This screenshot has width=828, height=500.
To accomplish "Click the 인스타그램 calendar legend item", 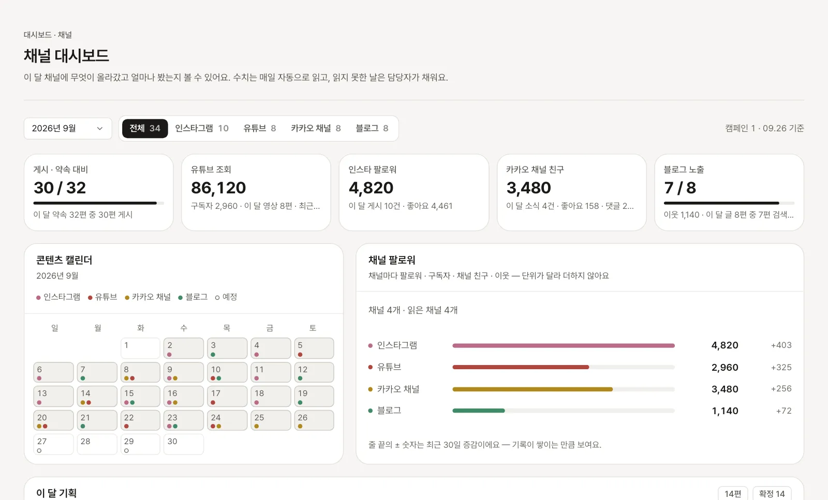I will 58,297.
